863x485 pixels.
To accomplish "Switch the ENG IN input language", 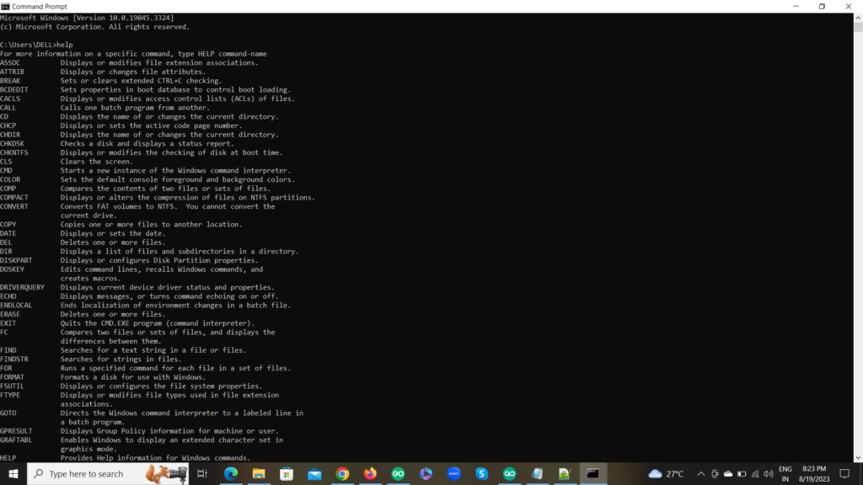I will pos(785,473).
